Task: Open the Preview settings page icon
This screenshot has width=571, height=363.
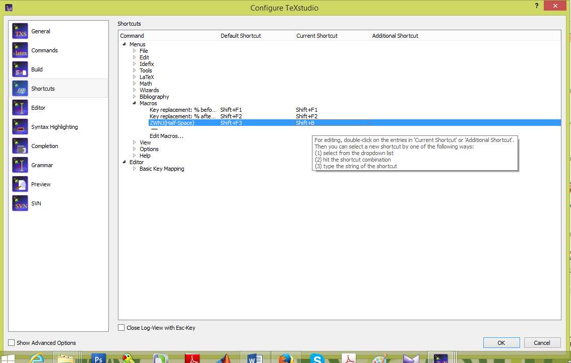Action: [20, 184]
